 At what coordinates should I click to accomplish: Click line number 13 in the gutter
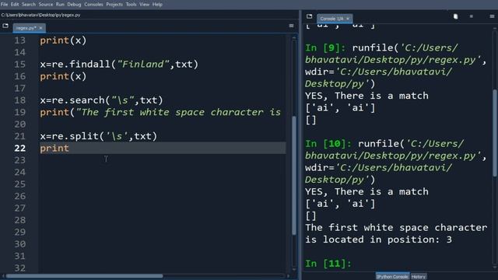[x=19, y=40]
